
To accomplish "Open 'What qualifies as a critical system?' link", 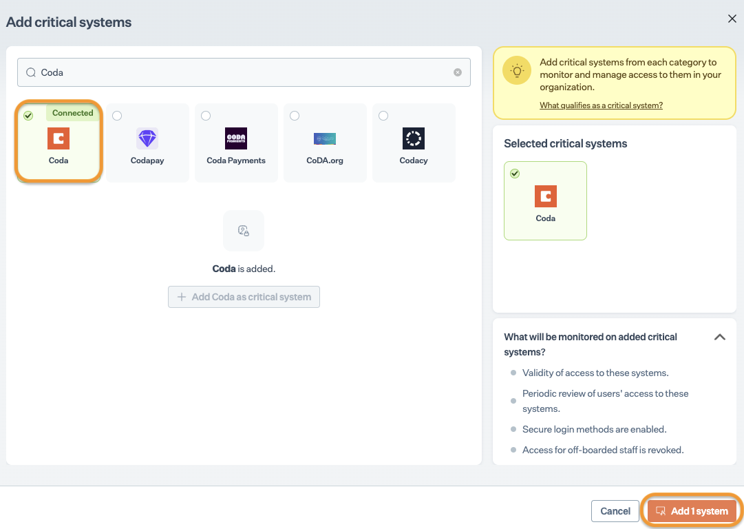I will [601, 105].
